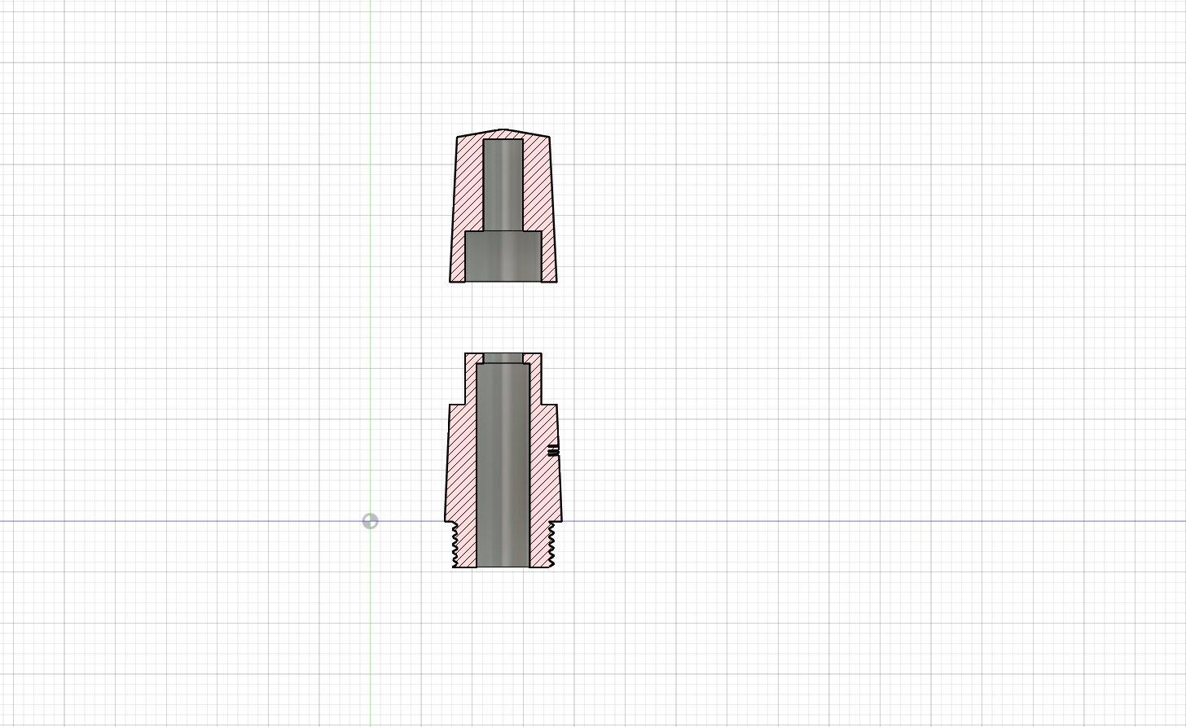
Task: Click the narrow gray bore in upper part
Action: 503,184
